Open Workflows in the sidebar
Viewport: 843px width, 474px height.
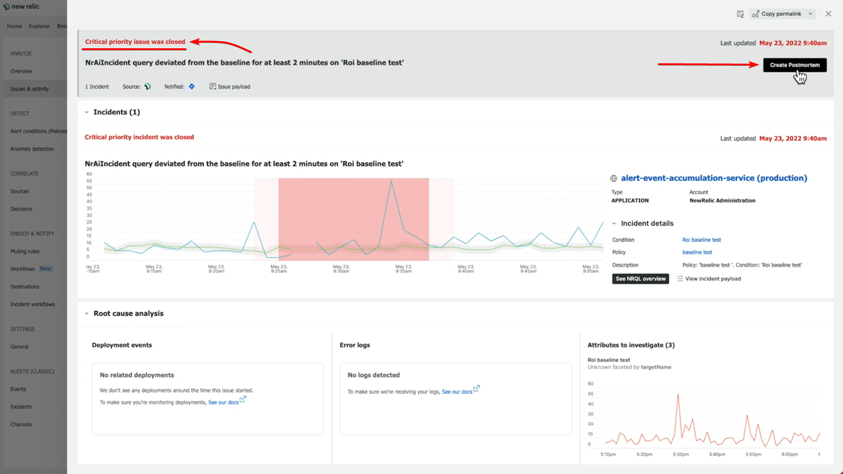click(22, 269)
